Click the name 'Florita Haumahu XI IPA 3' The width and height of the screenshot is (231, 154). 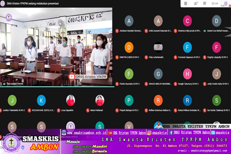(x=129, y=84)
